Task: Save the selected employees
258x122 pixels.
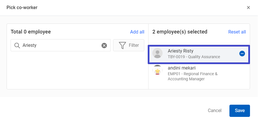Action: click(239, 111)
